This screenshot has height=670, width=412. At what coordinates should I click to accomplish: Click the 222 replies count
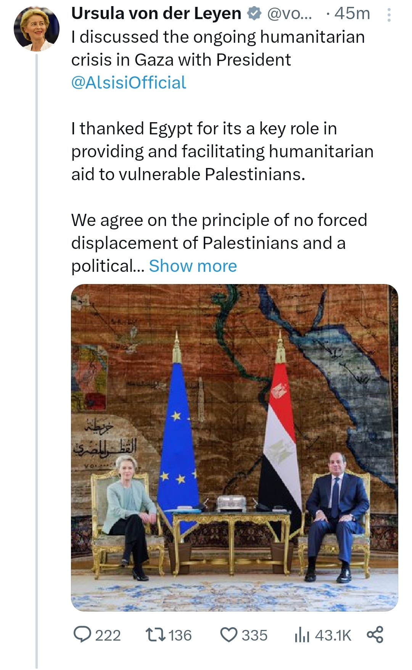[108, 635]
